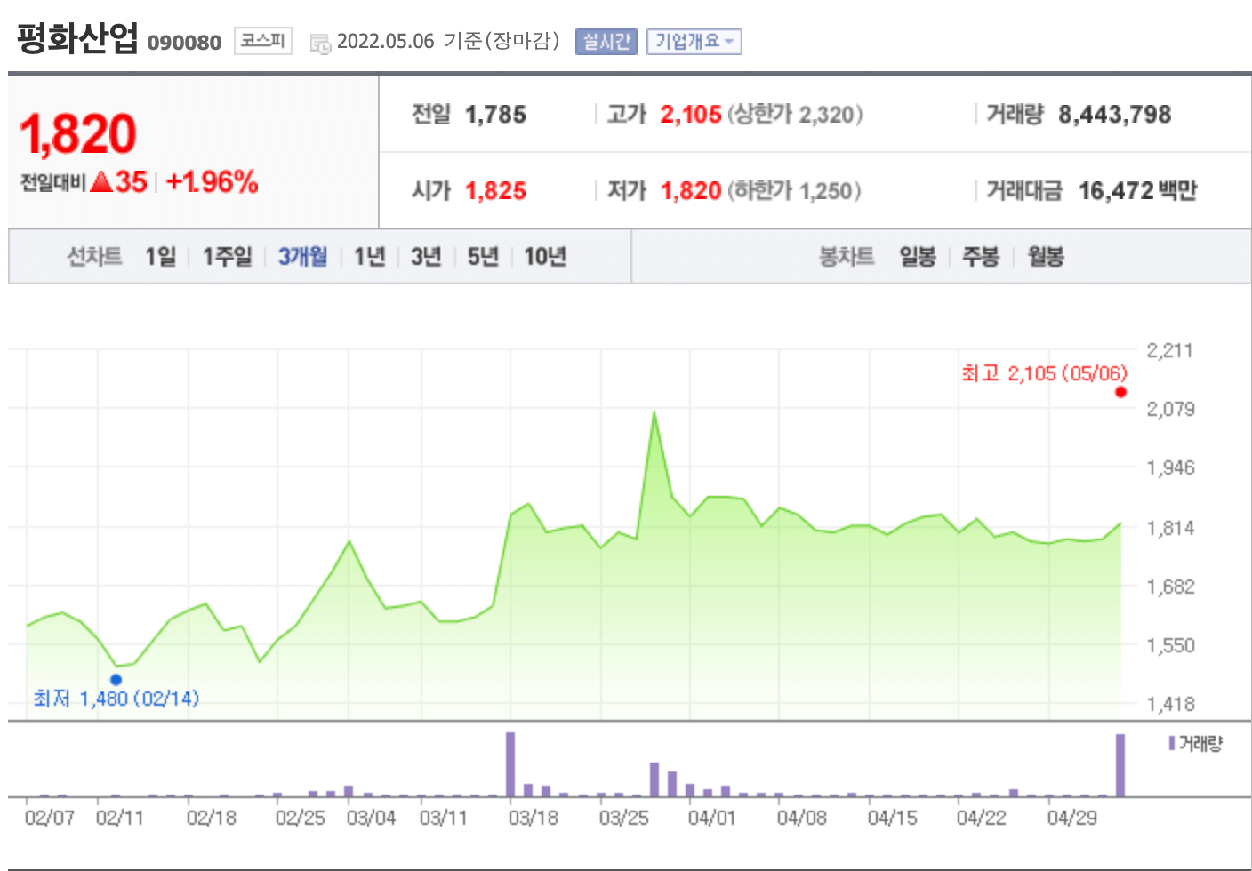This screenshot has width=1252, height=871.
Task: Click the 거래량 legend swatch
Action: point(1172,743)
